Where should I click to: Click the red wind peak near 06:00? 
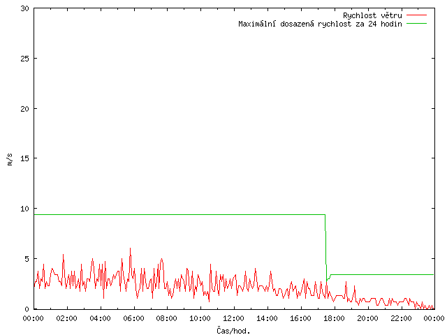(131, 249)
